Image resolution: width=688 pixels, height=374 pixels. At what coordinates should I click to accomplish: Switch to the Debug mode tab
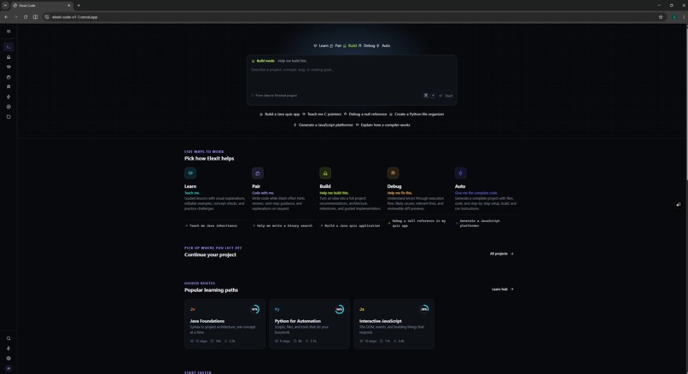(367, 45)
